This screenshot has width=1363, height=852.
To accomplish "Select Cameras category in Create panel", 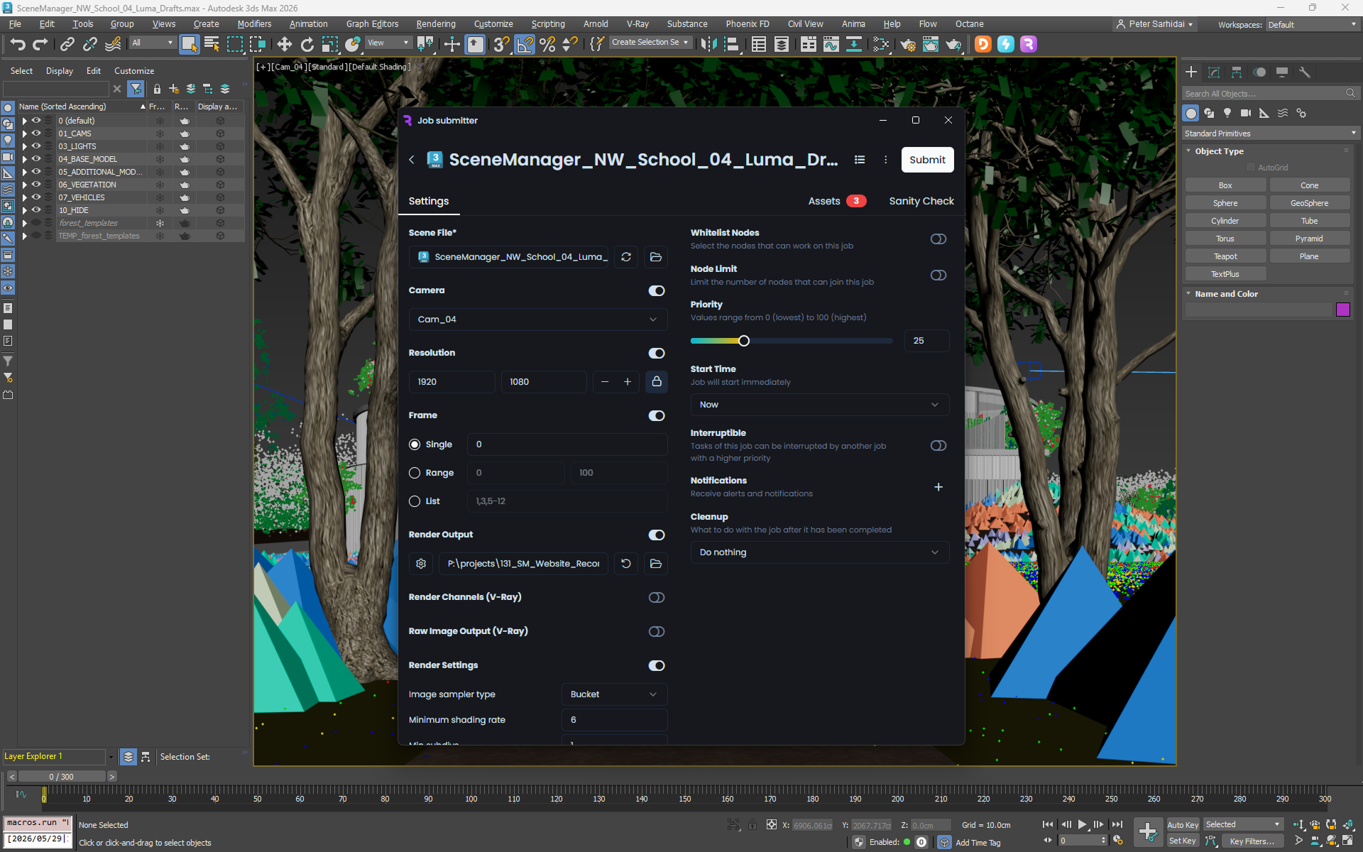I will coord(1246,113).
